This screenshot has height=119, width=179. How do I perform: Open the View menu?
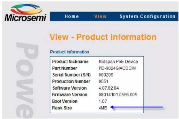tap(100, 16)
